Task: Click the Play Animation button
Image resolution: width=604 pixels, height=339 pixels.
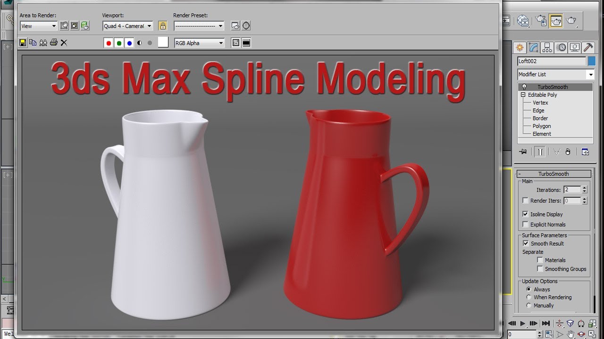Action: [x=523, y=323]
